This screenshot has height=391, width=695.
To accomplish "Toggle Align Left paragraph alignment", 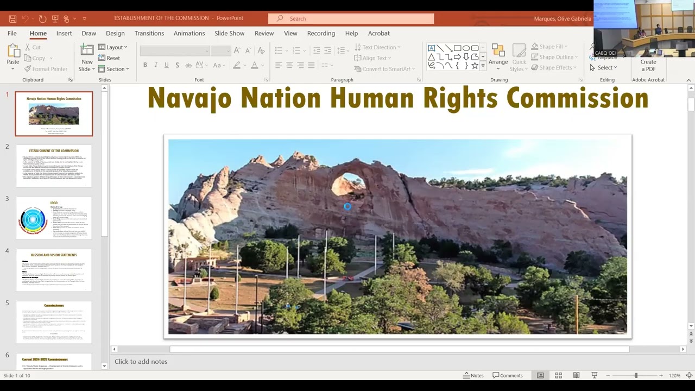I will (x=279, y=65).
